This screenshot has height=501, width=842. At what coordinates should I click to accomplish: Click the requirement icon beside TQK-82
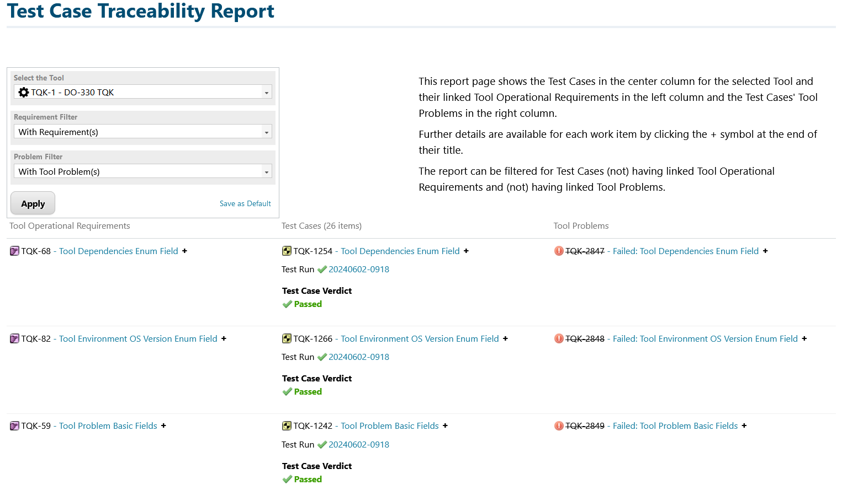[14, 339]
